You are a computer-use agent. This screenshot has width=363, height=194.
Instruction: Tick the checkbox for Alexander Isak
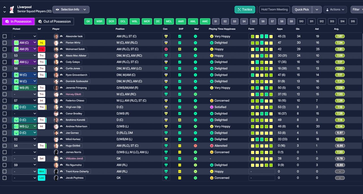[5, 36]
